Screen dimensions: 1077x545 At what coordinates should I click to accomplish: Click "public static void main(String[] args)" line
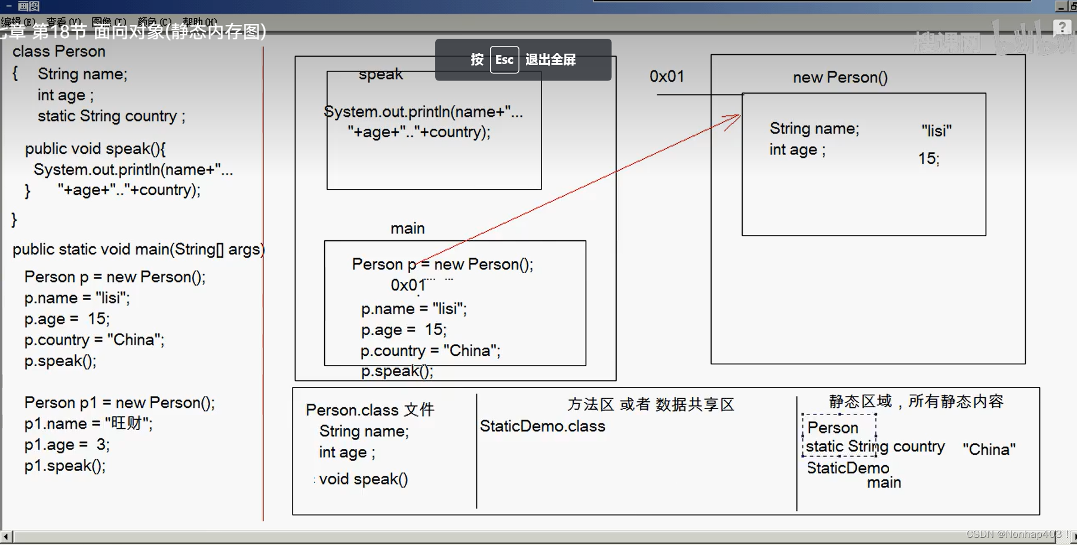(139, 249)
